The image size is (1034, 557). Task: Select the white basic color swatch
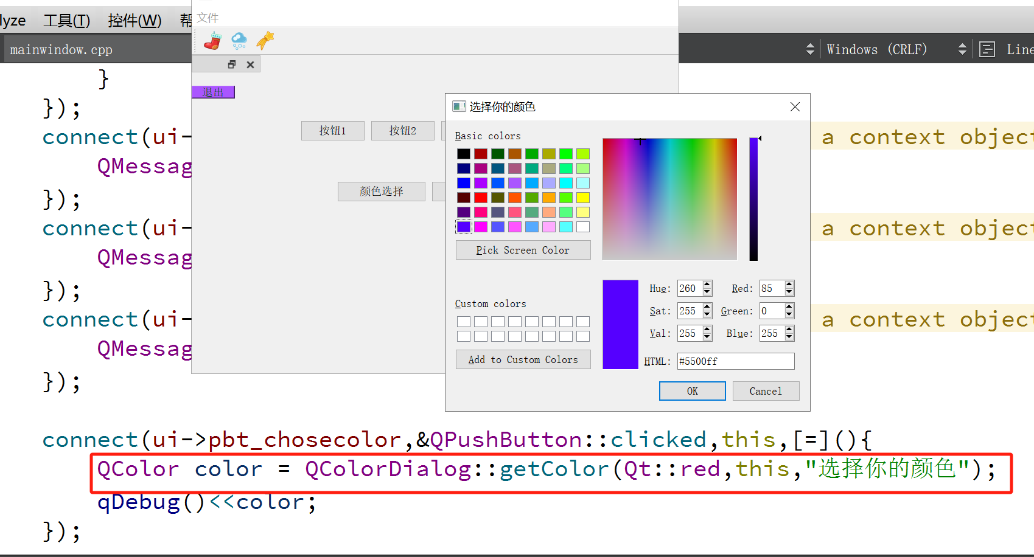pos(583,227)
